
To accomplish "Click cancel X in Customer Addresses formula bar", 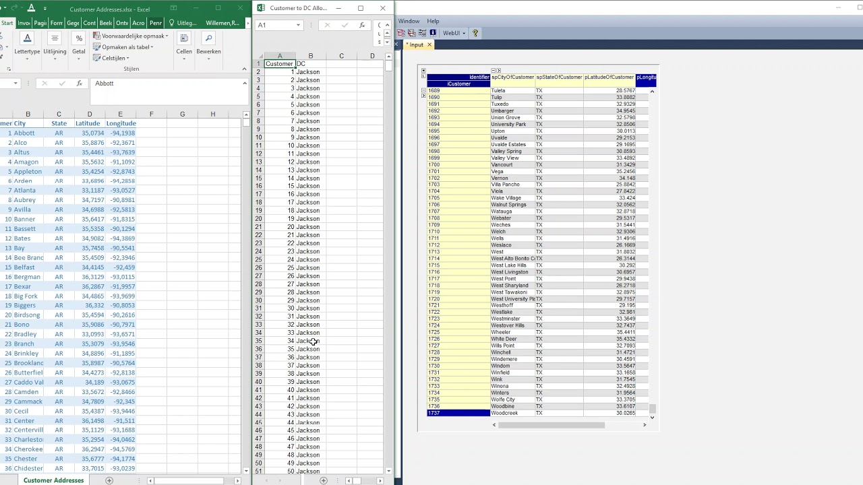I will coord(44,84).
